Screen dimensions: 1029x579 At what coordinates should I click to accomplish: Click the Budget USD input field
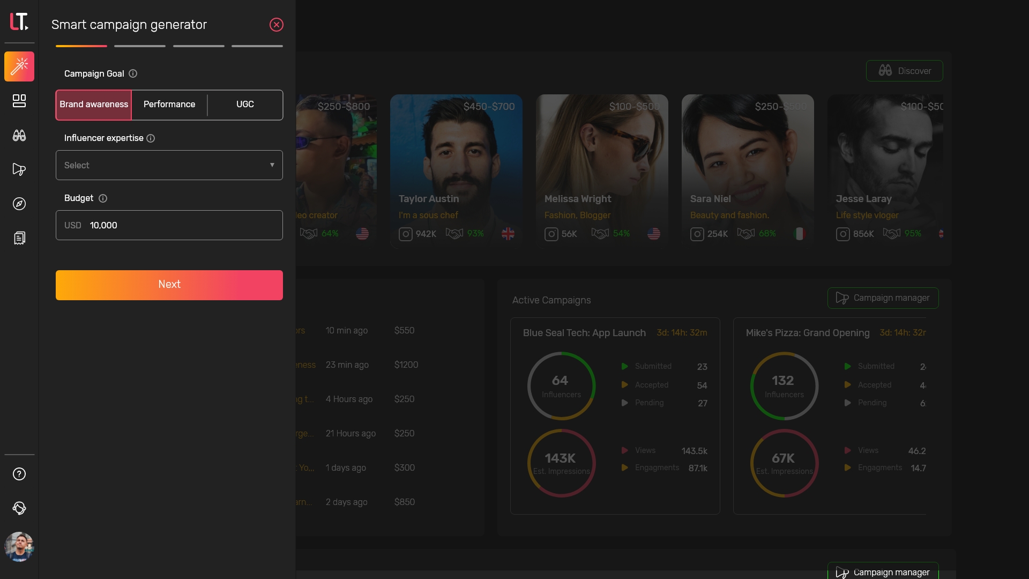click(x=169, y=225)
